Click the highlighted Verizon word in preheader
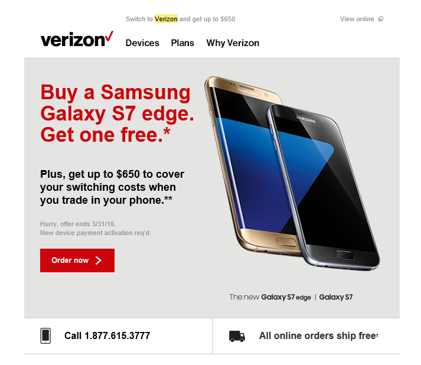 pyautogui.click(x=166, y=19)
